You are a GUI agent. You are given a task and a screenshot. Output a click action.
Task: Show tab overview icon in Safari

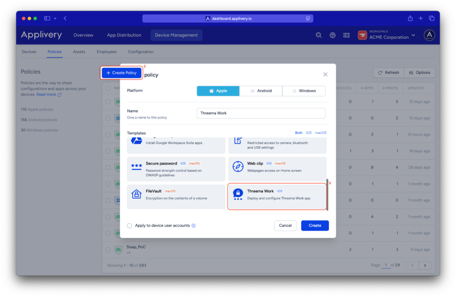432,18
